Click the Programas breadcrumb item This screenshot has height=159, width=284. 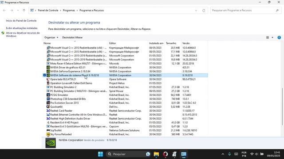(x=69, y=11)
